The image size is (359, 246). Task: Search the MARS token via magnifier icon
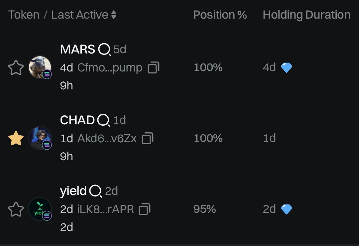pos(104,50)
